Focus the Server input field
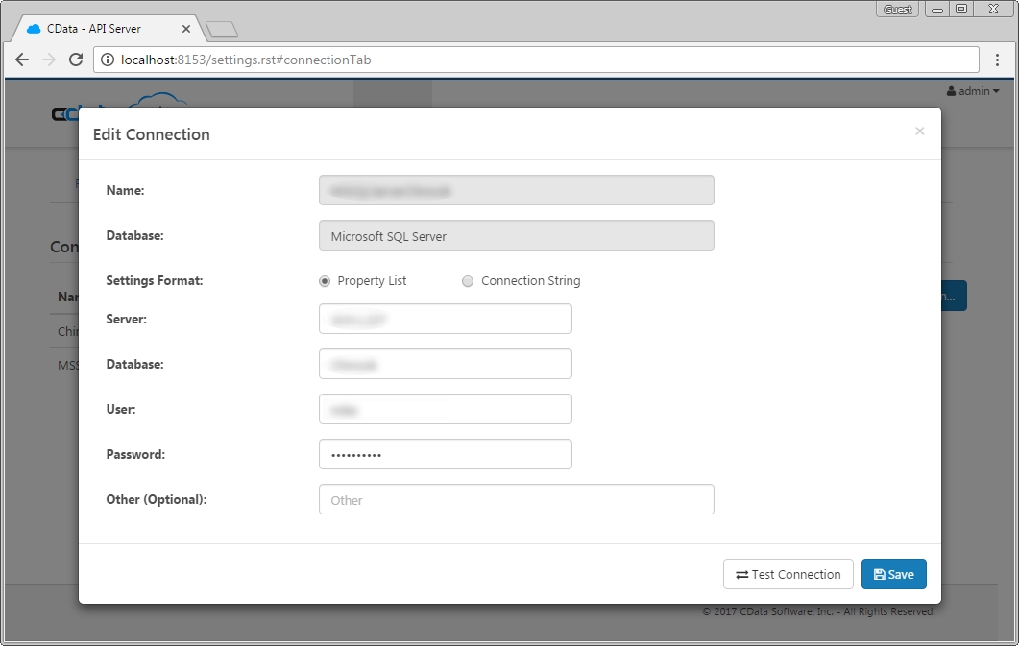This screenshot has width=1019, height=646. tap(446, 319)
